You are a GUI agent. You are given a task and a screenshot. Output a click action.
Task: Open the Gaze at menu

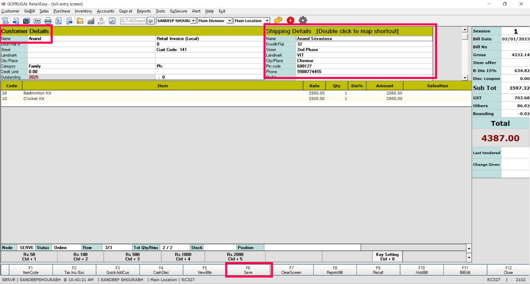[125, 11]
